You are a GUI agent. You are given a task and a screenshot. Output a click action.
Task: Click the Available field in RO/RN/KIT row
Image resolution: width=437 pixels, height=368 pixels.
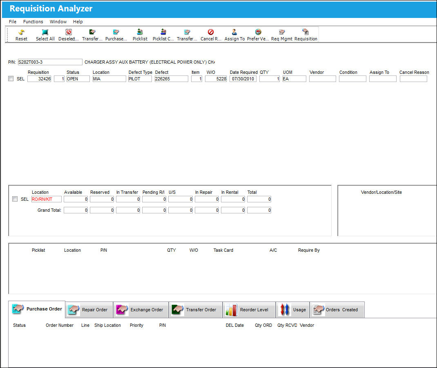(x=76, y=199)
